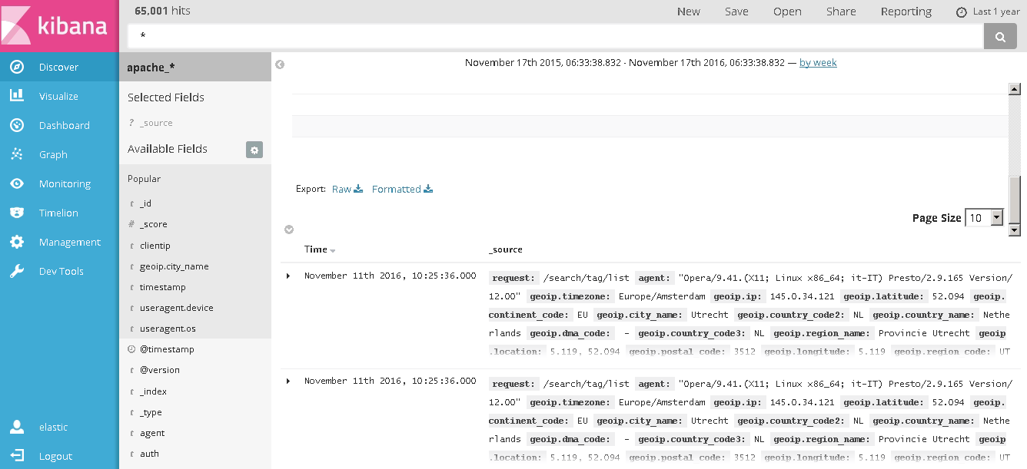1027x469 pixels.
Task: Expand first November 11th document row
Action: click(x=288, y=276)
